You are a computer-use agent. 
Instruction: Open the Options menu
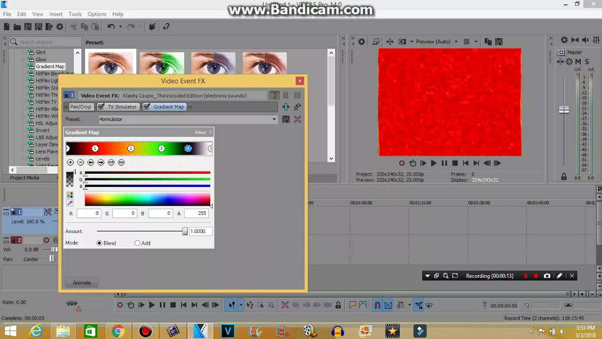97,14
